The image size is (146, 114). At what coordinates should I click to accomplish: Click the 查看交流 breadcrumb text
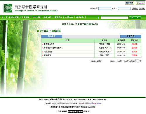[56, 31]
